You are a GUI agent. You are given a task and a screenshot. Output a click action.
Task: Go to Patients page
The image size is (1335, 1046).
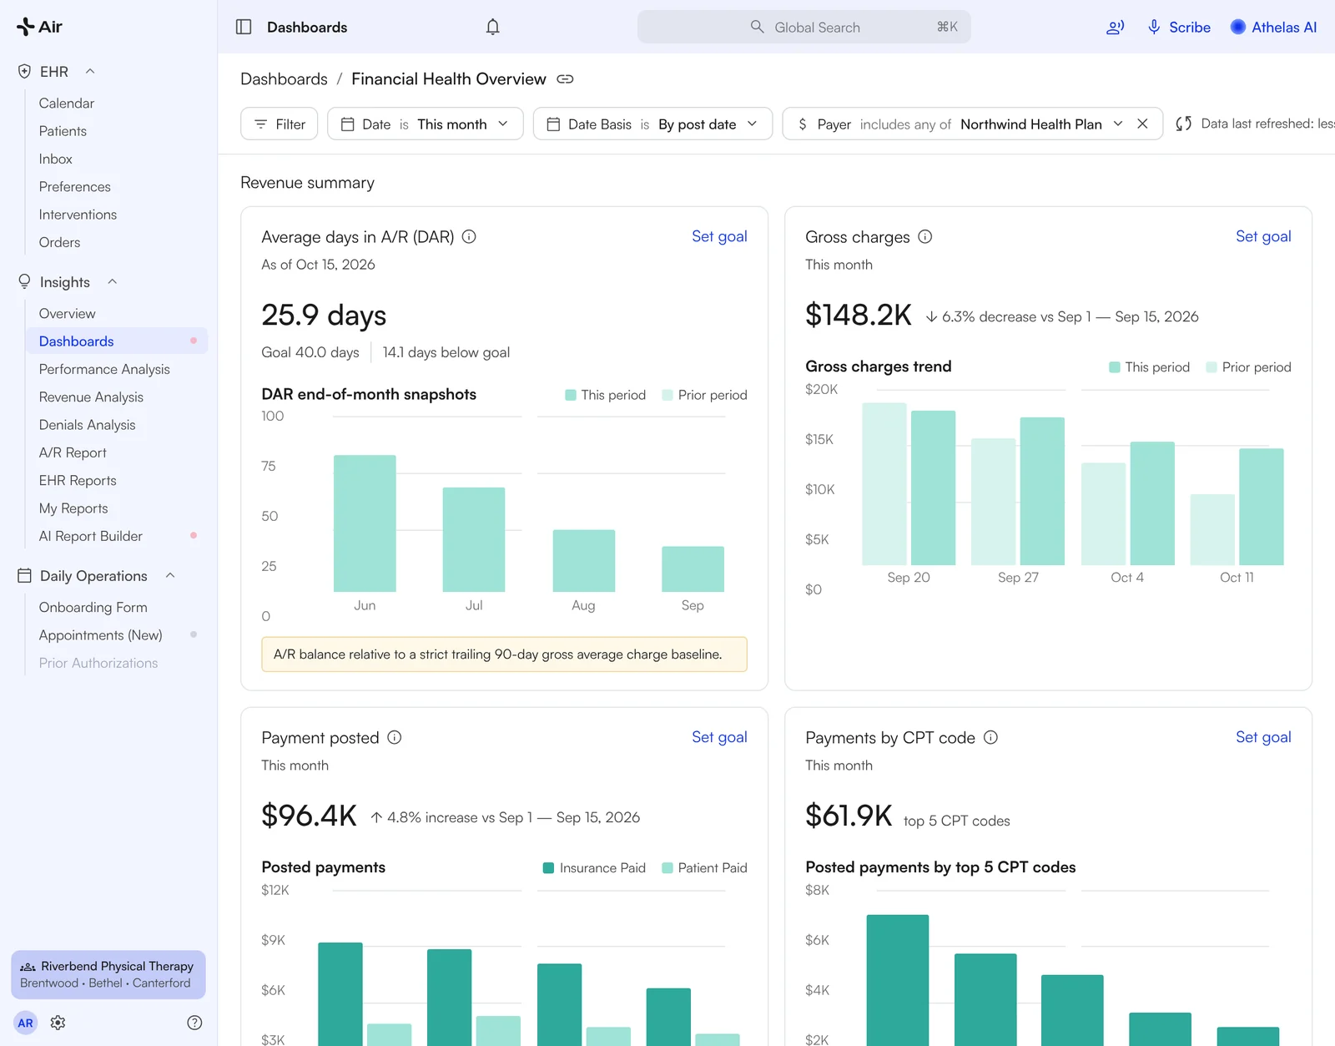(x=63, y=131)
